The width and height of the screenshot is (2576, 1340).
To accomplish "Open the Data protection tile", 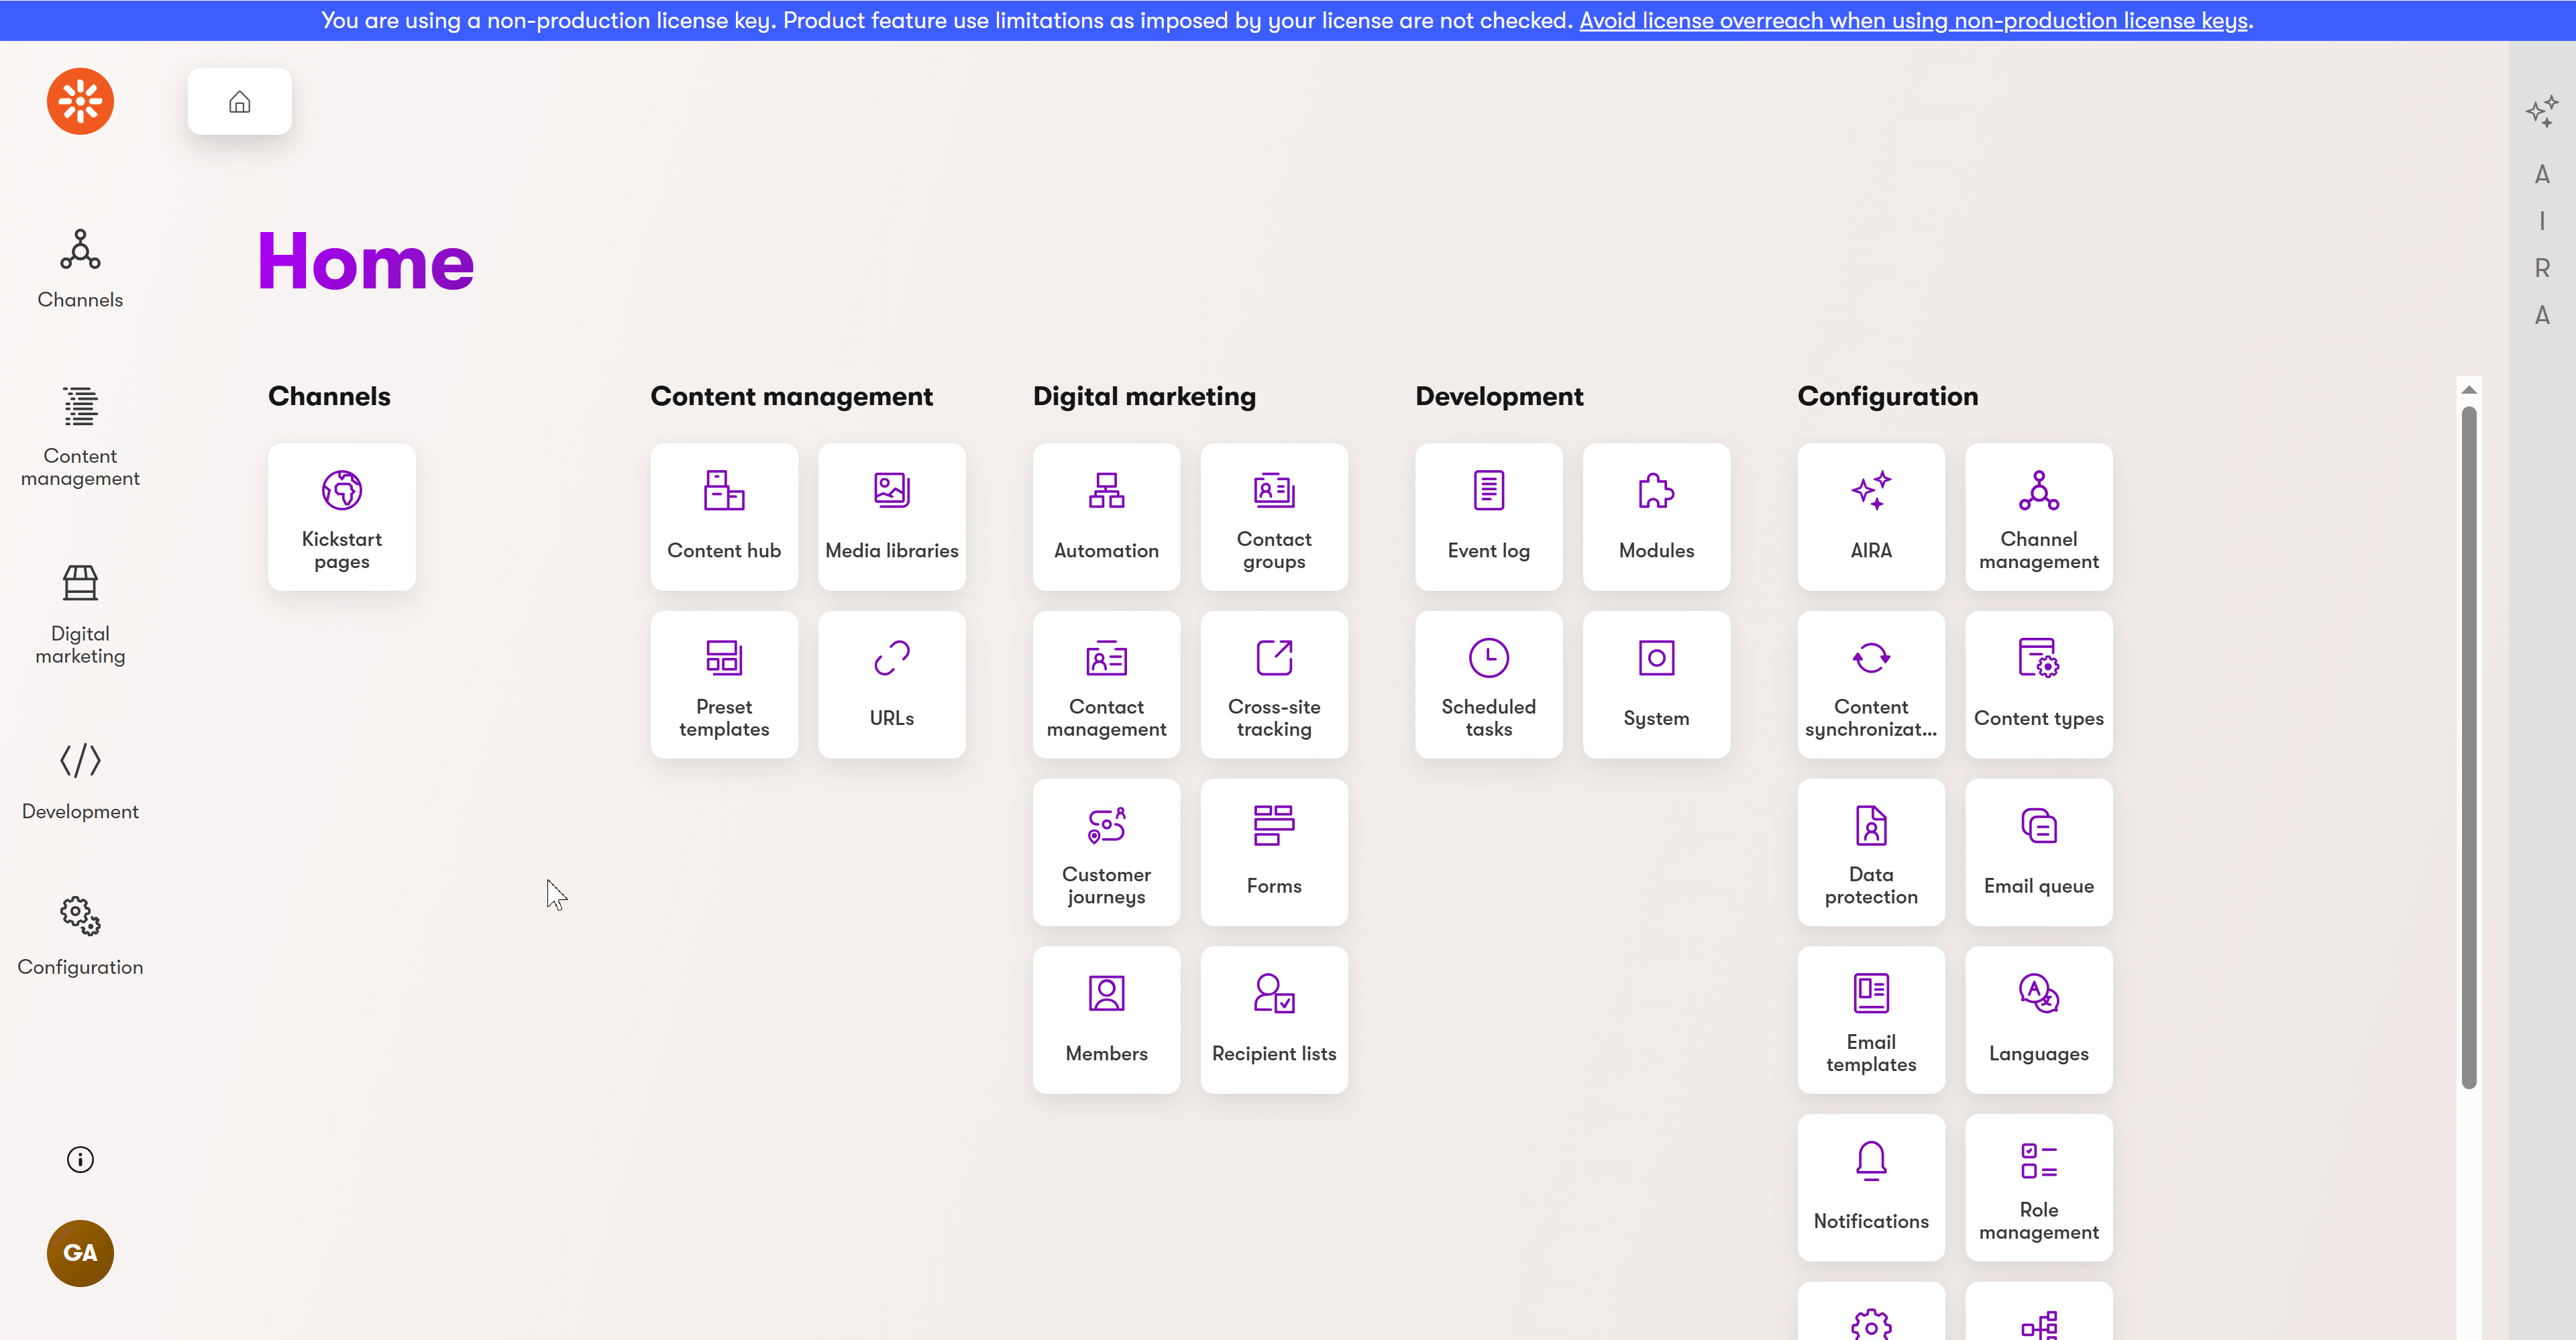I will [x=1871, y=852].
